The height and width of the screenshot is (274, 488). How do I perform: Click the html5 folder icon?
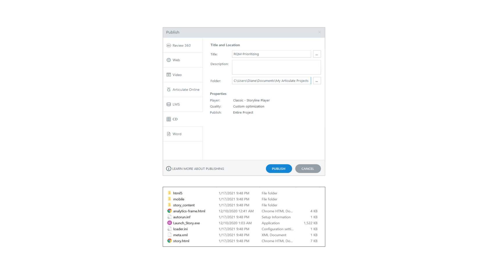coord(169,193)
